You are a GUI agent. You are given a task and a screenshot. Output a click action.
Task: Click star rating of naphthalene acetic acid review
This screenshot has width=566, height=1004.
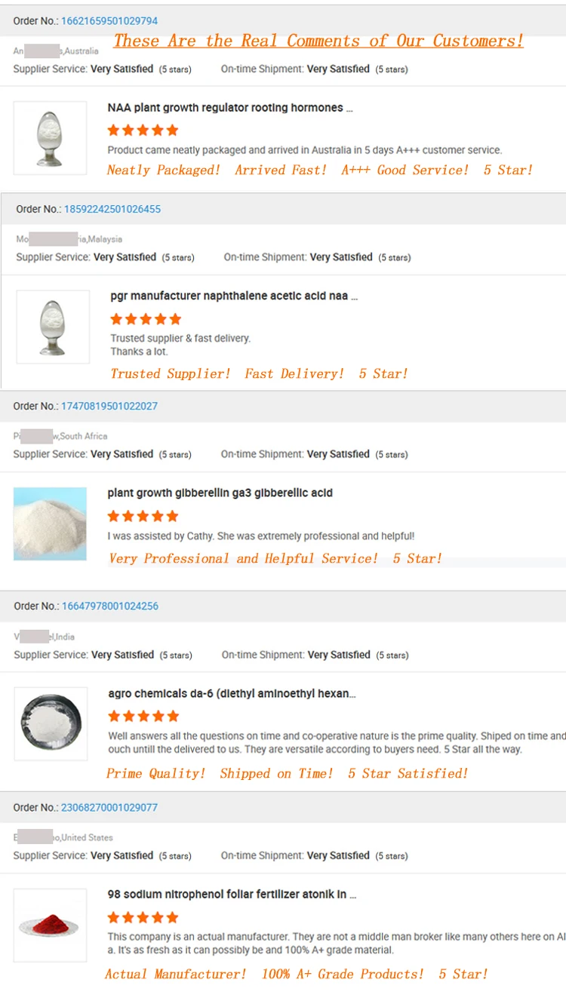coord(146,319)
